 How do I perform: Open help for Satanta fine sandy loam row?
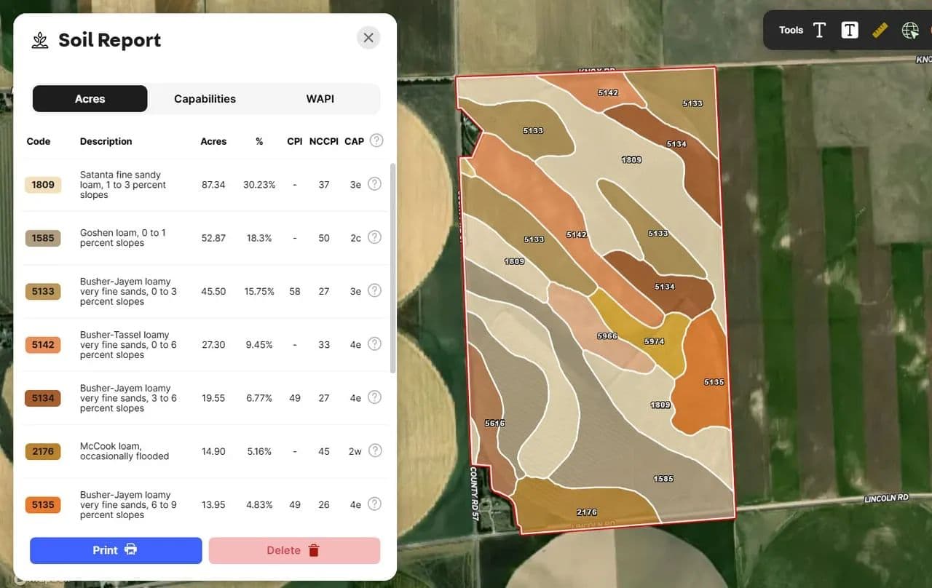pyautogui.click(x=374, y=184)
